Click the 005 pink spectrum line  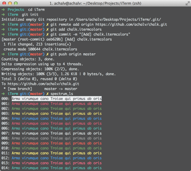point(57,124)
